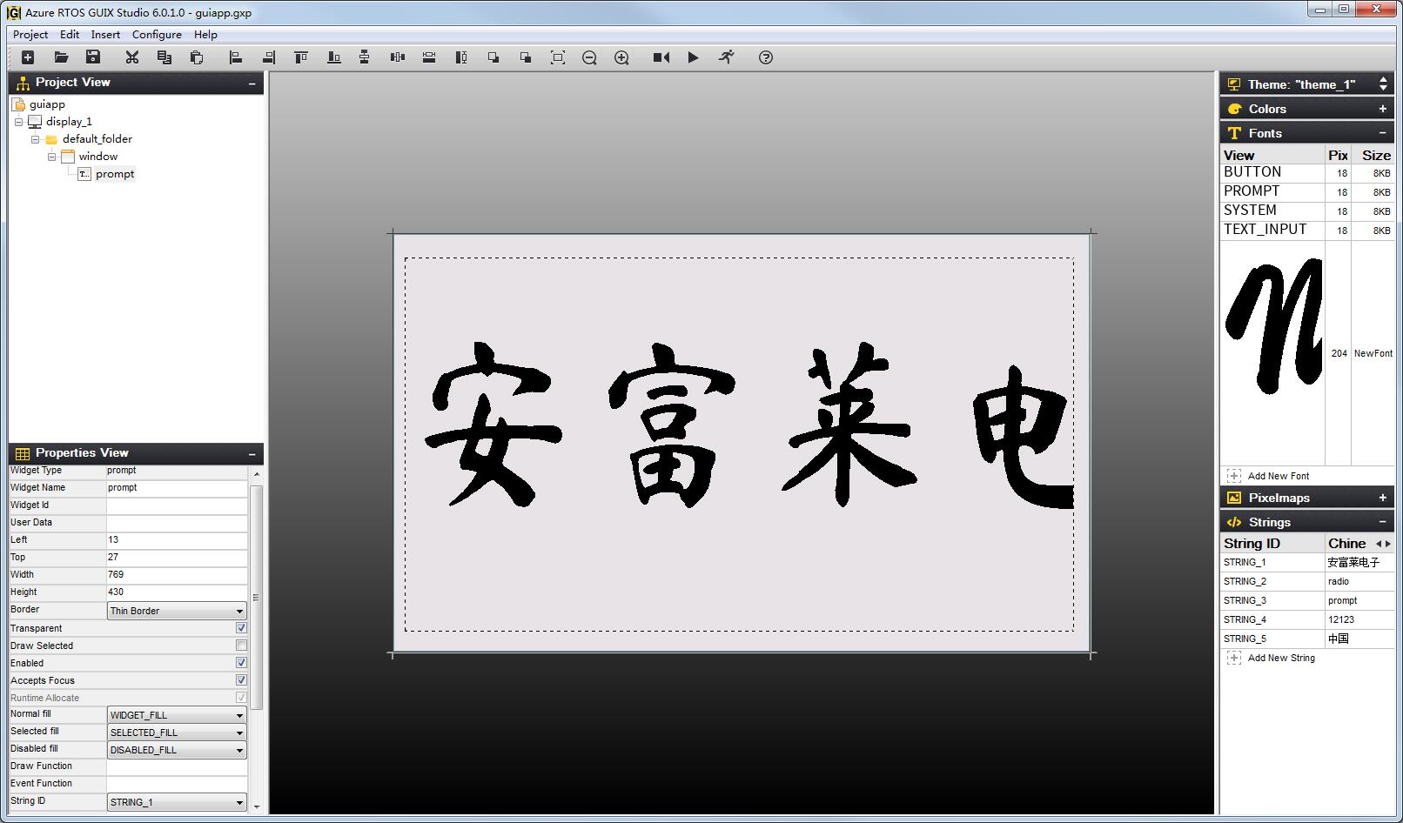This screenshot has height=823, width=1403.
Task: Space widgets evenly horizontally
Action: point(398,57)
